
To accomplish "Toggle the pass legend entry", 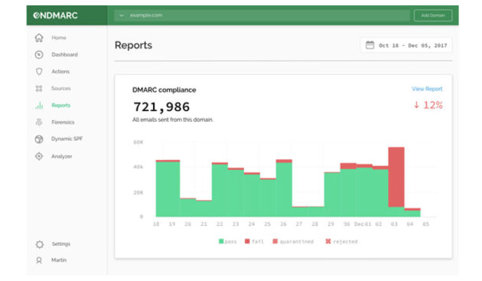I will click(x=228, y=242).
